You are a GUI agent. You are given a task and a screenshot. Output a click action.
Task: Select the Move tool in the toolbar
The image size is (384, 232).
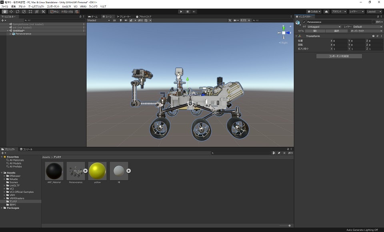(x=11, y=12)
